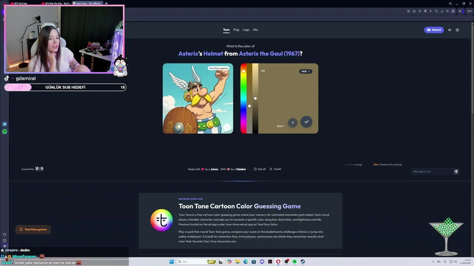Click the globe toolbar icon
The height and width of the screenshot is (266, 474).
425,11
